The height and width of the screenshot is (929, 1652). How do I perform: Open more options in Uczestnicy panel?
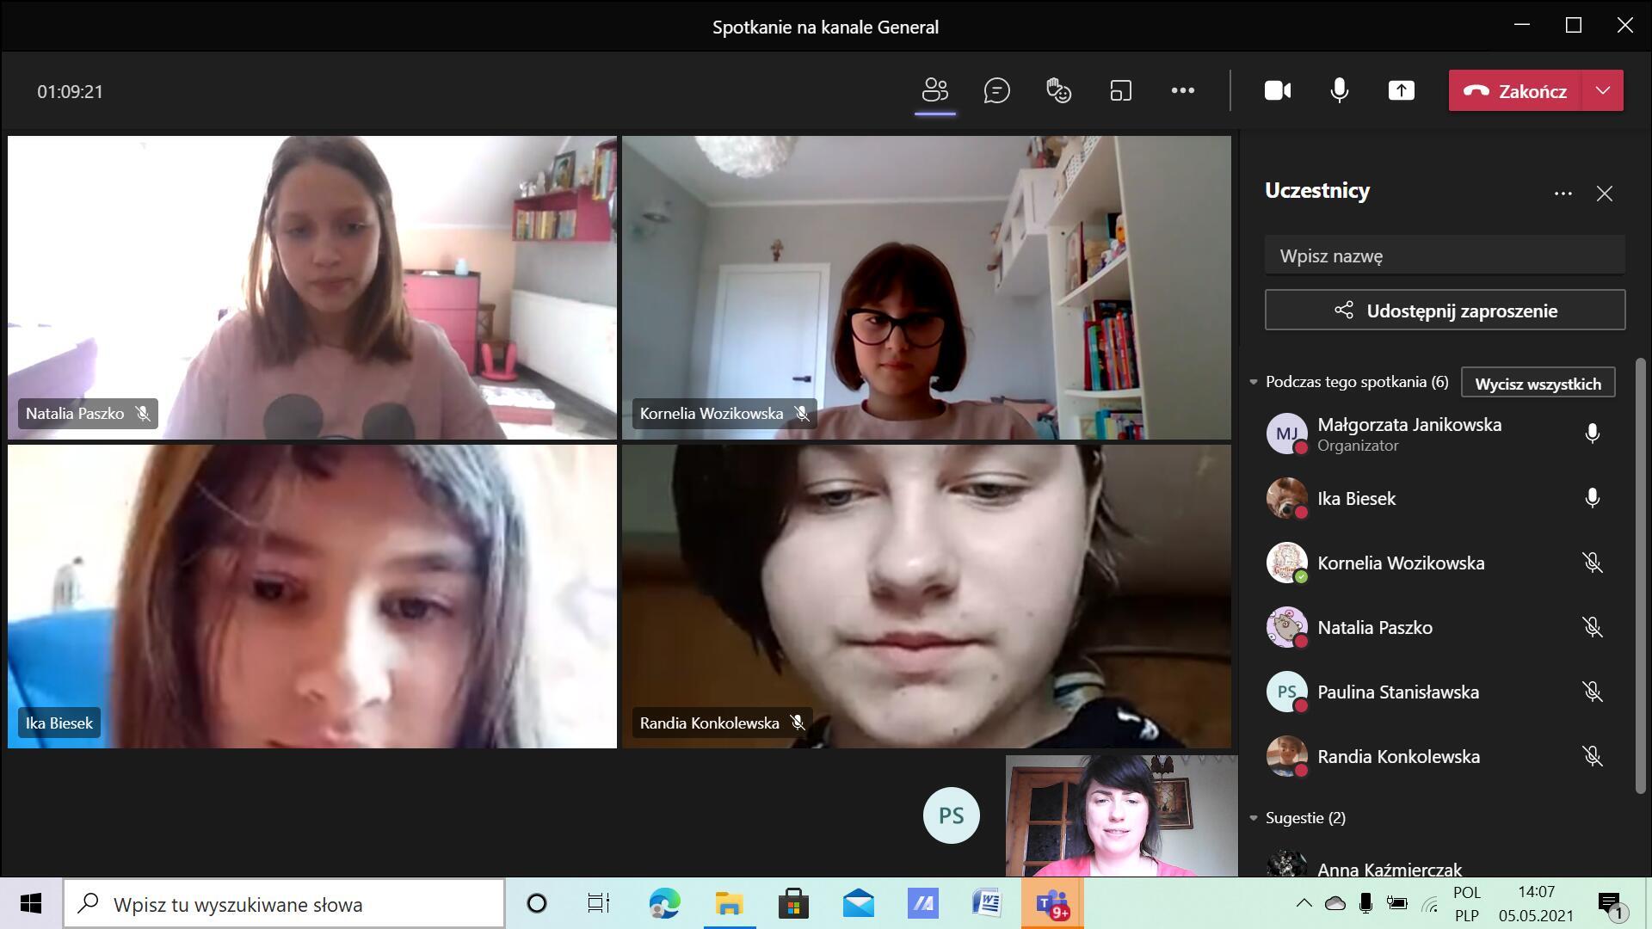pos(1563,194)
